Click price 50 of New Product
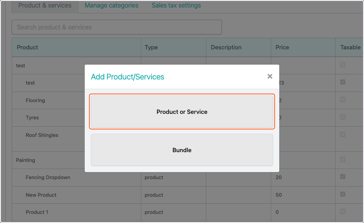The image size is (364, 223). click(x=279, y=195)
